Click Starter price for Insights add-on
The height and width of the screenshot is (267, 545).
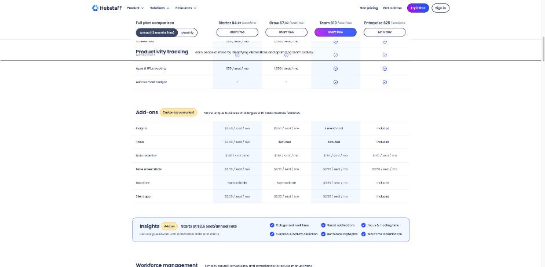point(237,128)
